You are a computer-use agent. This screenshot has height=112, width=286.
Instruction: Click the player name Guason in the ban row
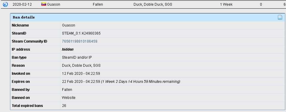[53, 4]
